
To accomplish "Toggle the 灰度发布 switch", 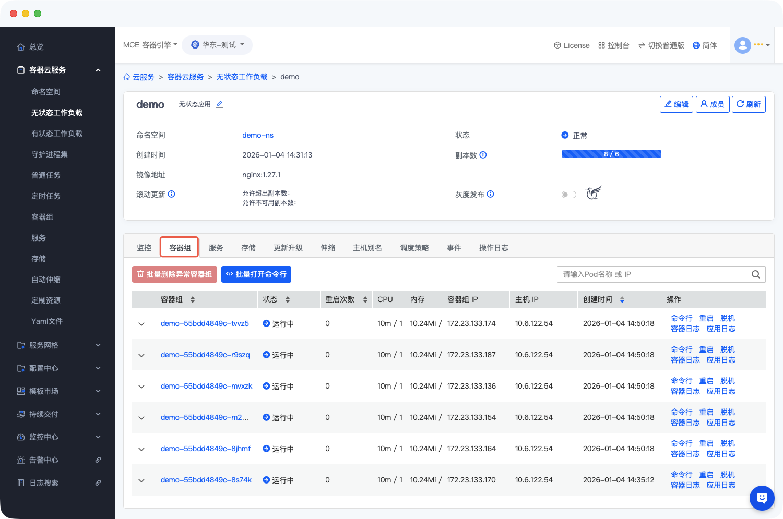I will coord(568,195).
